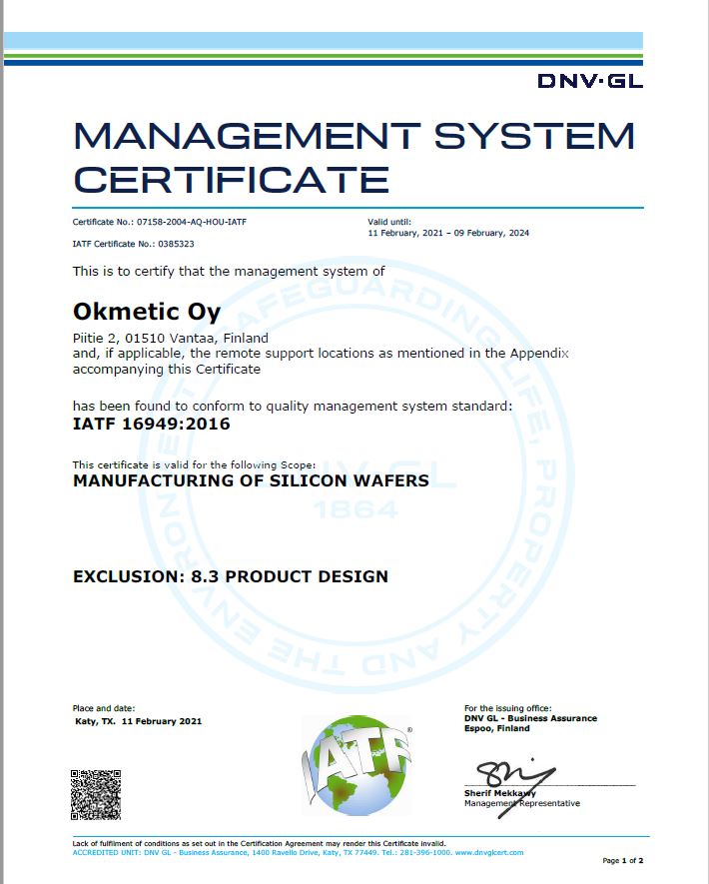
Task: Click DNV GL - Business Assurance issuing office
Action: pos(530,718)
